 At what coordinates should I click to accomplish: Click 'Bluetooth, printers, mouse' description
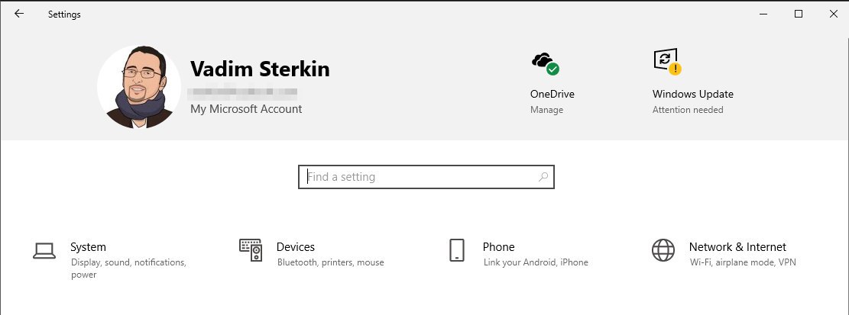(x=330, y=262)
